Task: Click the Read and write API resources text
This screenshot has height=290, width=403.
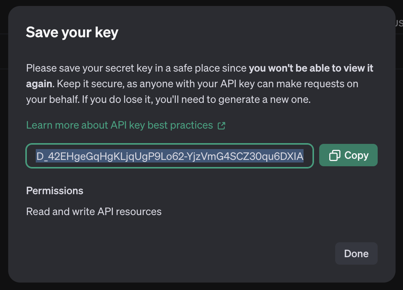Action: (93, 211)
